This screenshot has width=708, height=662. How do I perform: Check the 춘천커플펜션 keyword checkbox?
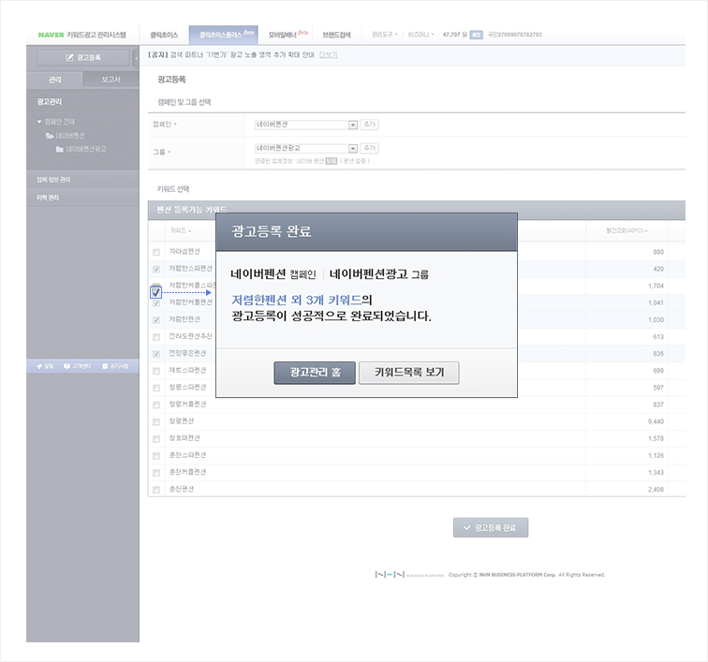[x=156, y=473]
